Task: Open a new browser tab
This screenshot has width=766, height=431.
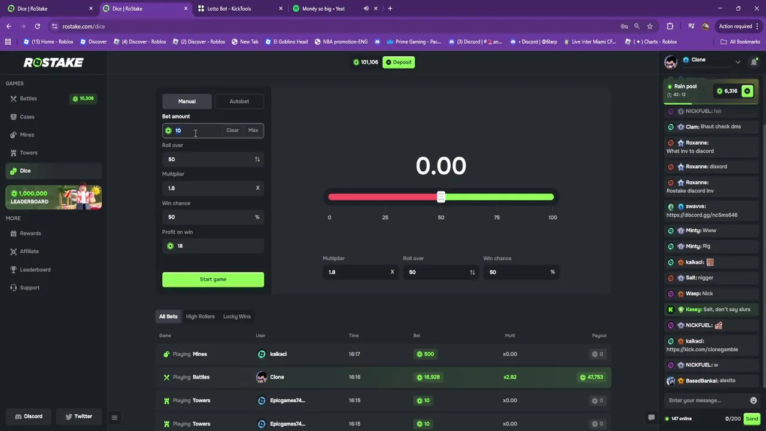Action: [x=390, y=8]
